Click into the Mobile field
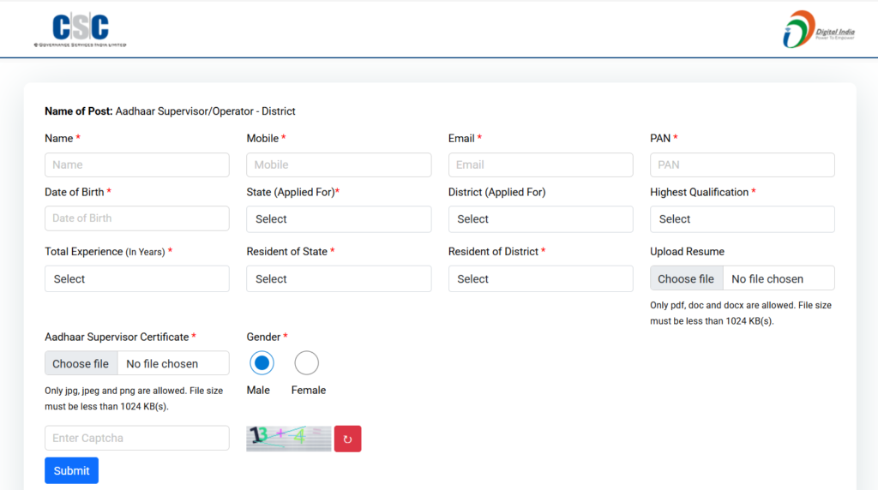 pyautogui.click(x=339, y=164)
